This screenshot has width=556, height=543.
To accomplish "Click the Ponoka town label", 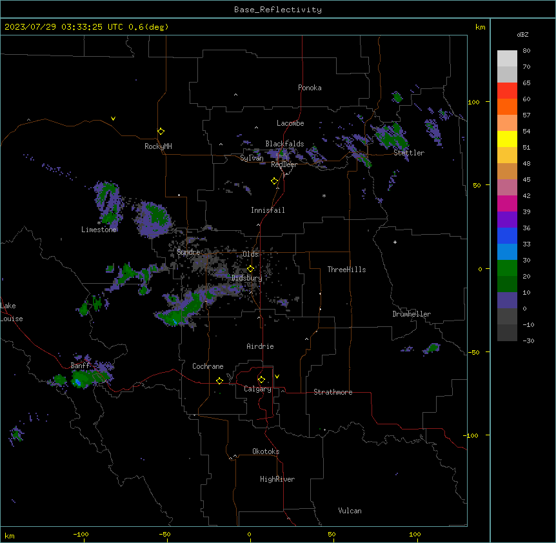I will pos(310,88).
